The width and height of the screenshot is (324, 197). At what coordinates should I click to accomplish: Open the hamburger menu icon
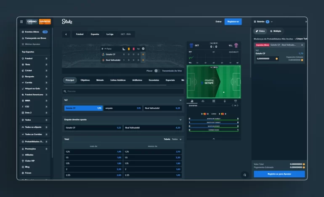(21, 22)
